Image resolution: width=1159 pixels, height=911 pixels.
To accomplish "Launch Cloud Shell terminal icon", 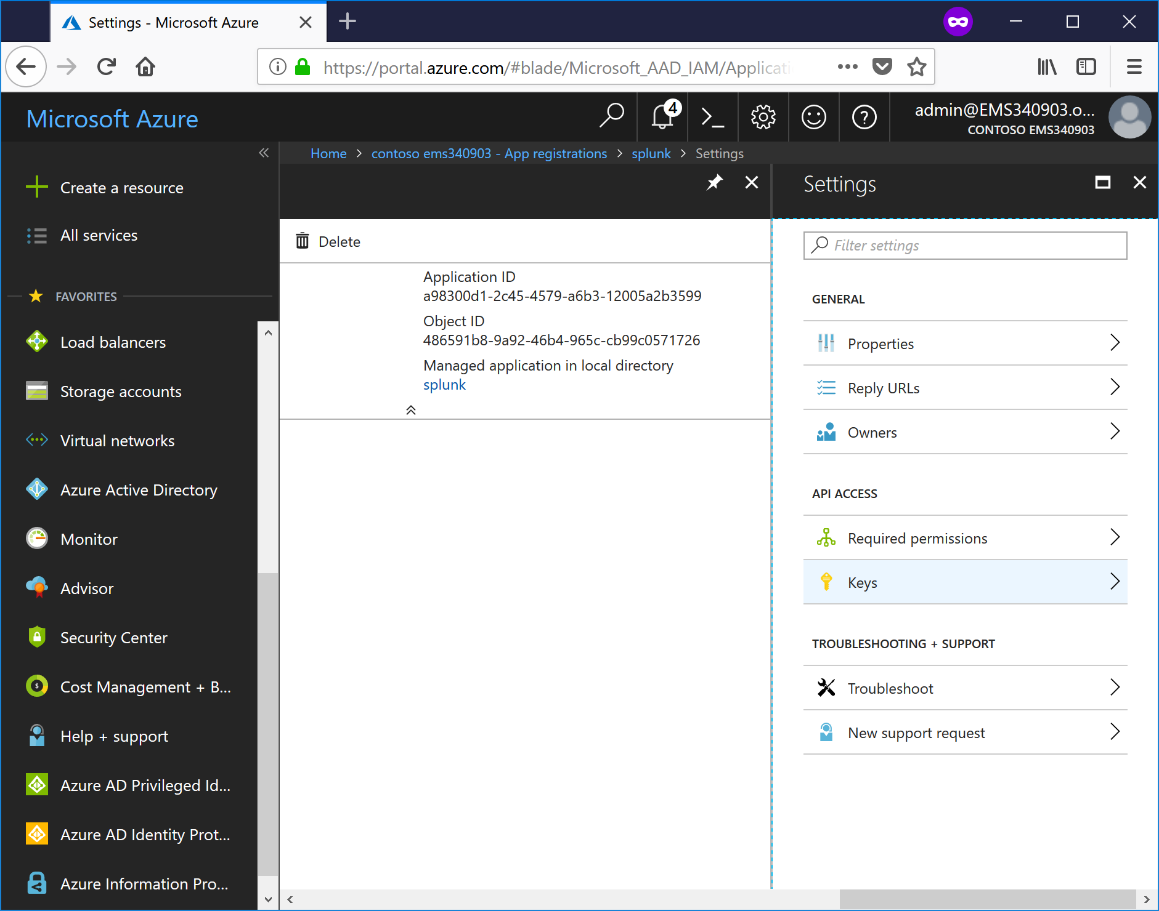I will (x=712, y=118).
